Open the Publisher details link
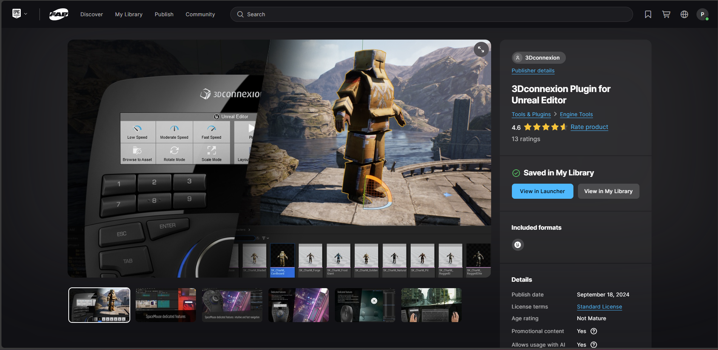Screen dimensions: 718x350 pos(533,71)
